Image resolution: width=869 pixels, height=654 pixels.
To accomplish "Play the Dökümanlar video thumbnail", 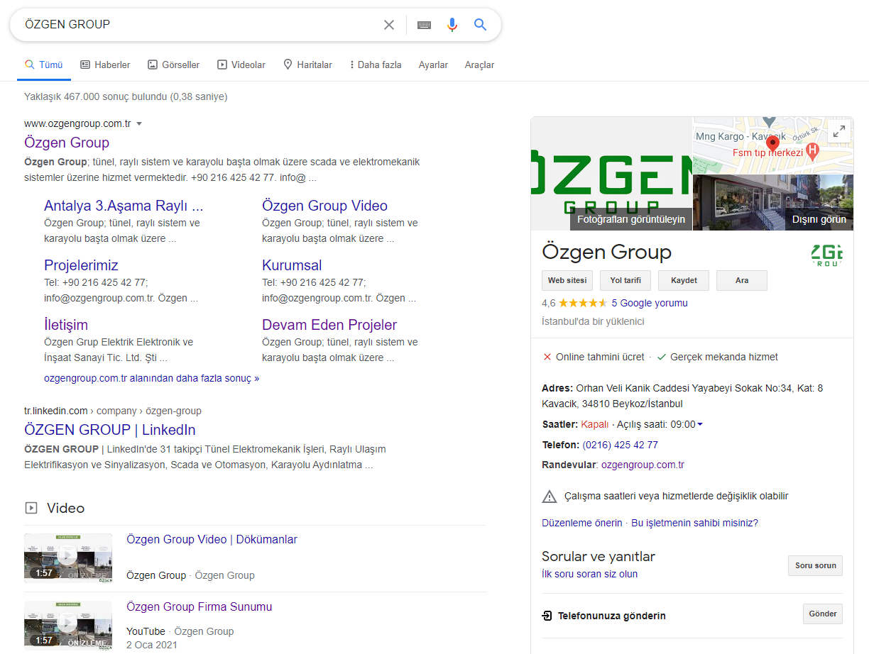I will tap(68, 558).
